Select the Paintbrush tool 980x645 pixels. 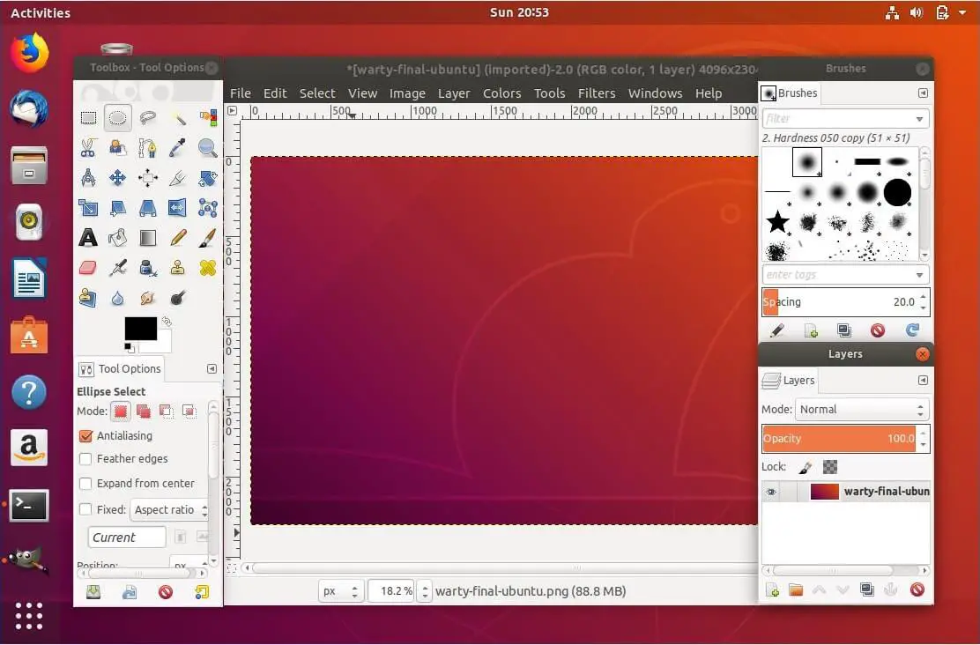[x=208, y=238]
